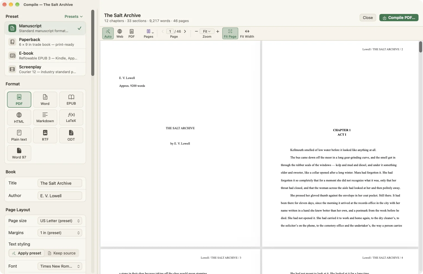
Task: Click the Close button
Action: 368,18
